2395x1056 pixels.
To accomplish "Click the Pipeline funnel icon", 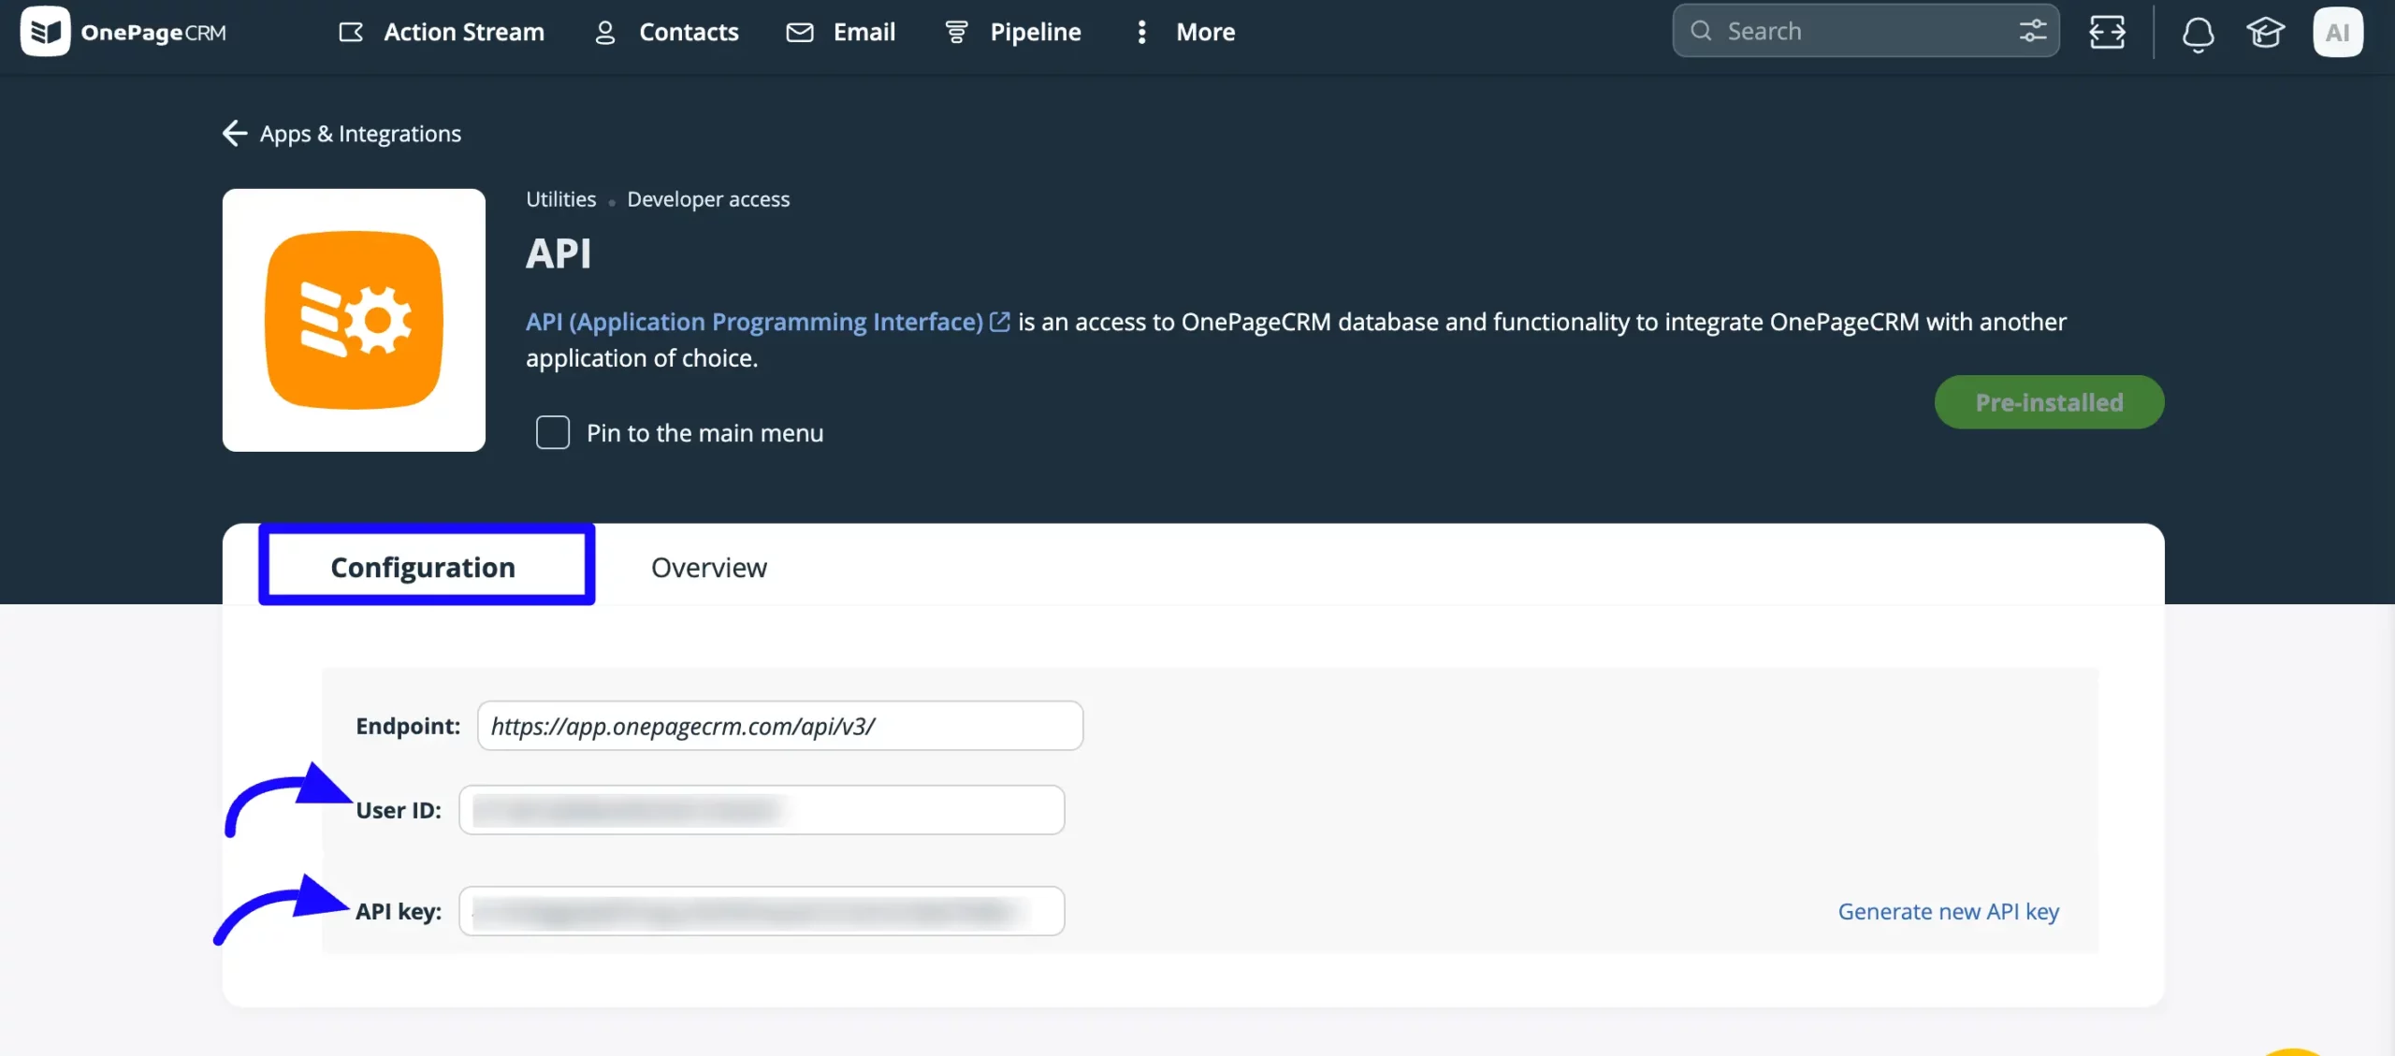I will pos(956,32).
